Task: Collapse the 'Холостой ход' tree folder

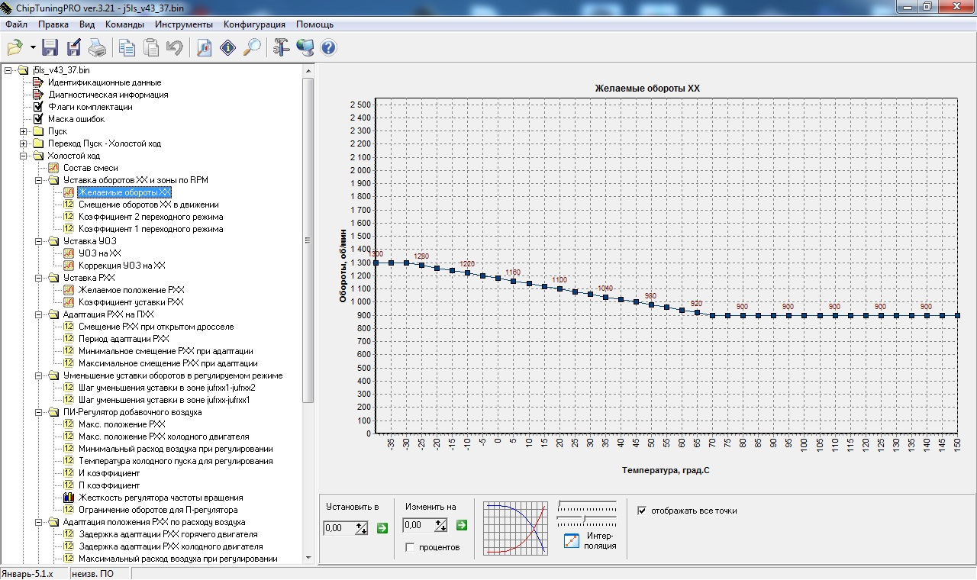Action: 24,156
